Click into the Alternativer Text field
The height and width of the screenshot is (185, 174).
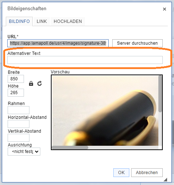(85, 60)
